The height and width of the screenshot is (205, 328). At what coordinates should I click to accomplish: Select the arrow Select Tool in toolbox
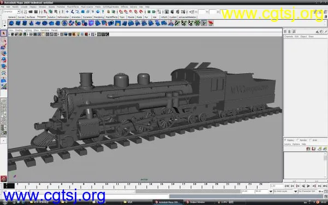click(4, 33)
